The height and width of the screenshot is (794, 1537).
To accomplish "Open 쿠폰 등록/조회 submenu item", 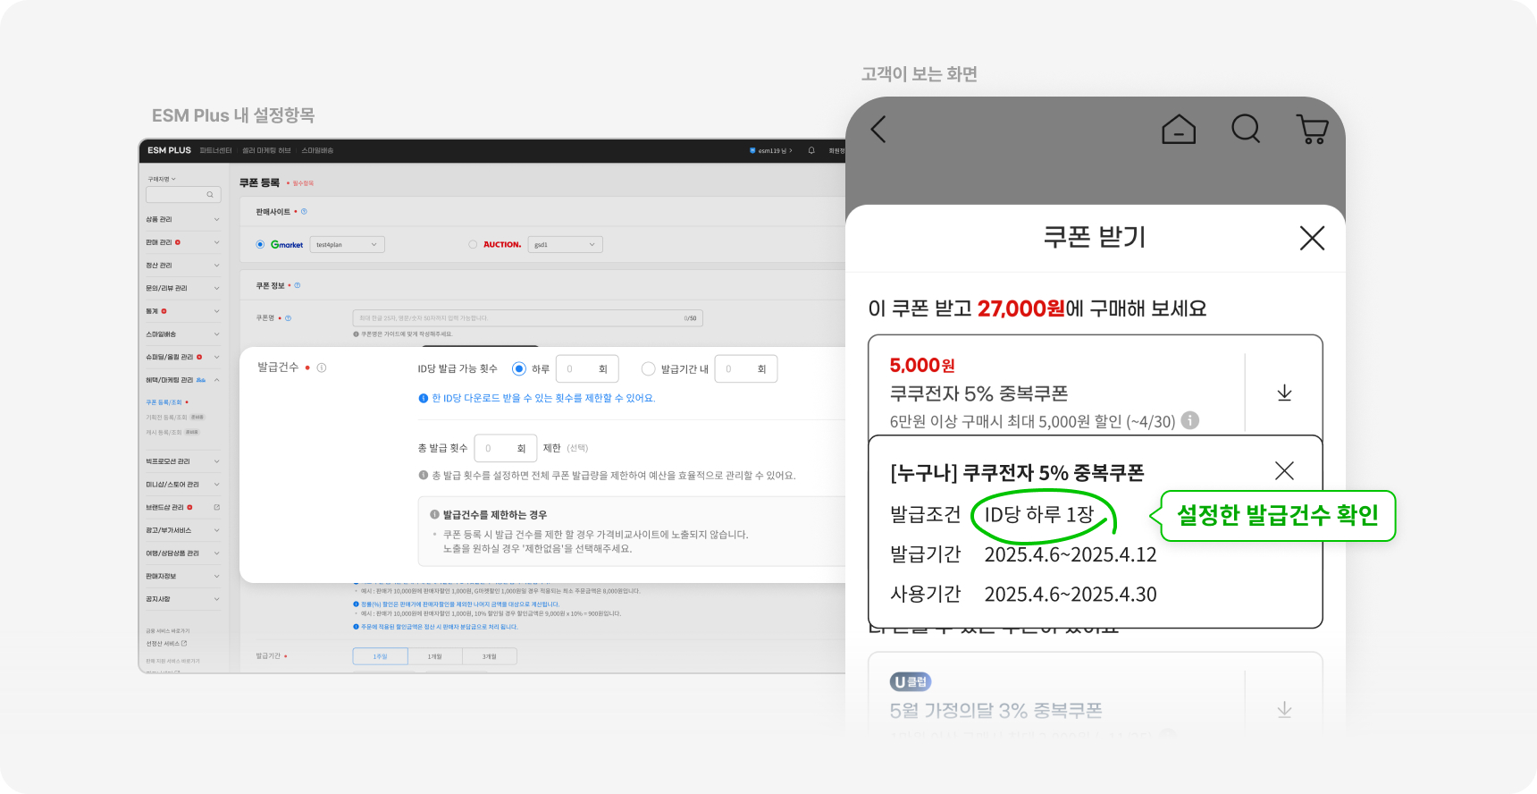I will [164, 402].
